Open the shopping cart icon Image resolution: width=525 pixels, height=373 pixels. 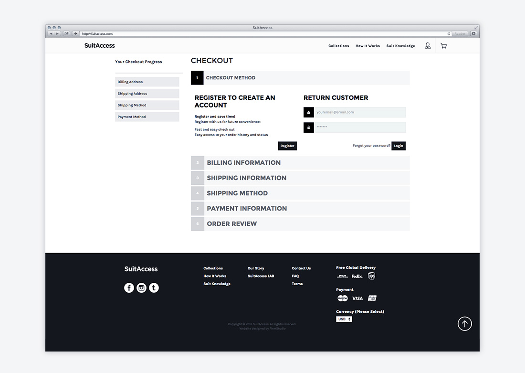(444, 46)
